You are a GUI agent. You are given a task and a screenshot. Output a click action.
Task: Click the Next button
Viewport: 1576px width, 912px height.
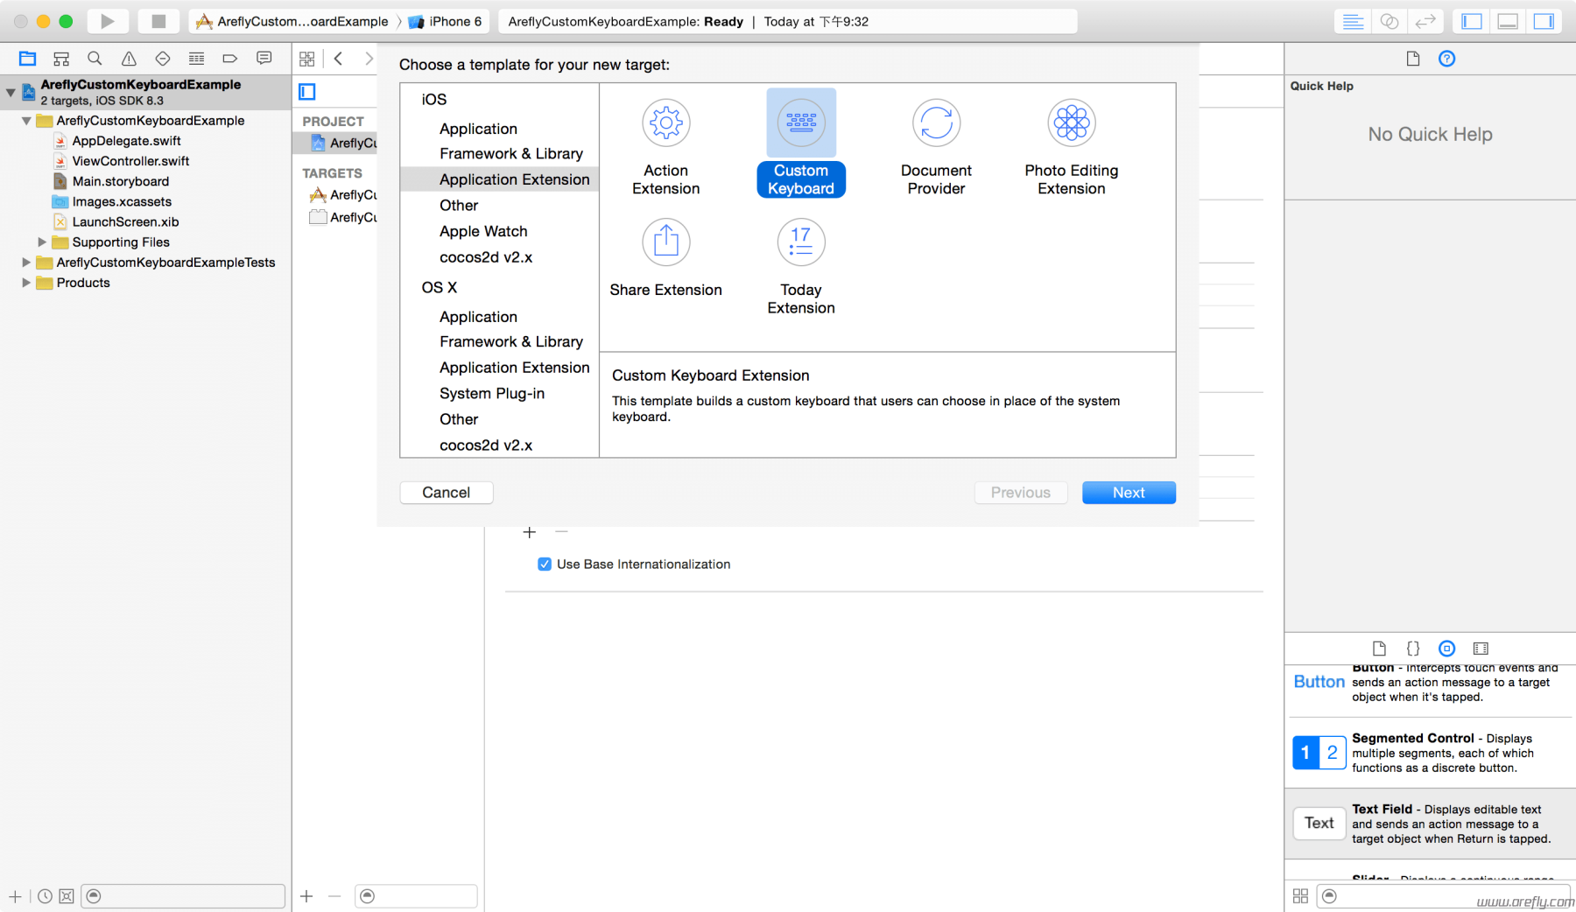pyautogui.click(x=1128, y=492)
